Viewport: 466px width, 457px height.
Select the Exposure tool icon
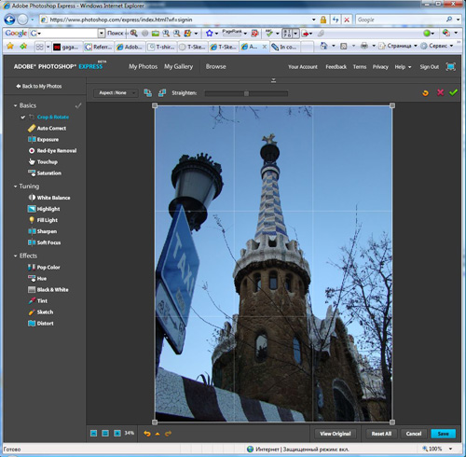coord(32,139)
